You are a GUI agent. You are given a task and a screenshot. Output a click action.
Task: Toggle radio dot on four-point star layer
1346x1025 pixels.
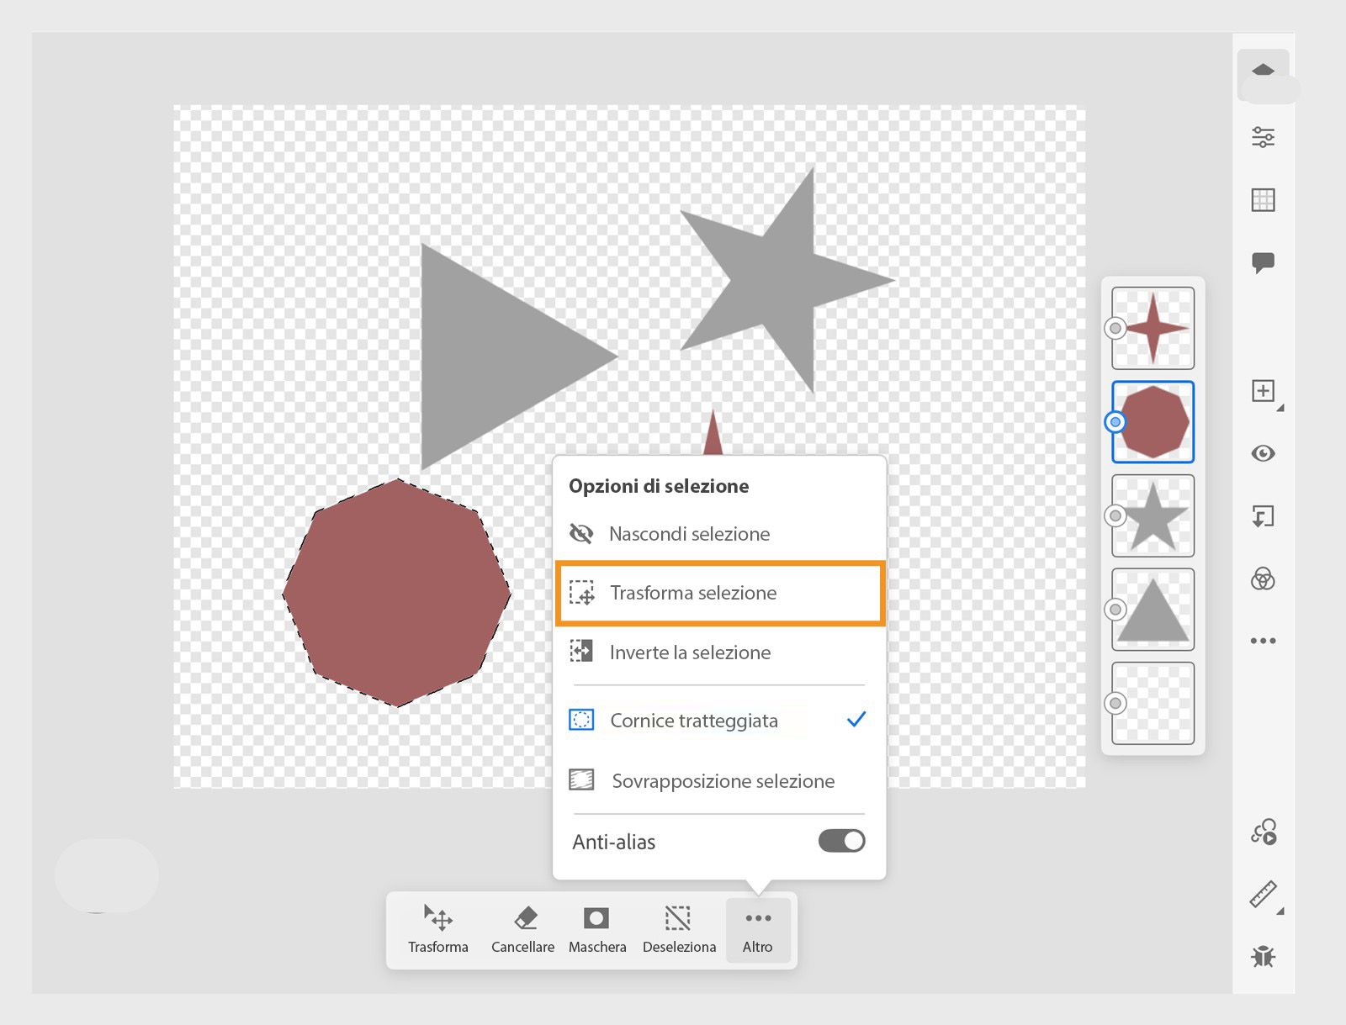1115,328
